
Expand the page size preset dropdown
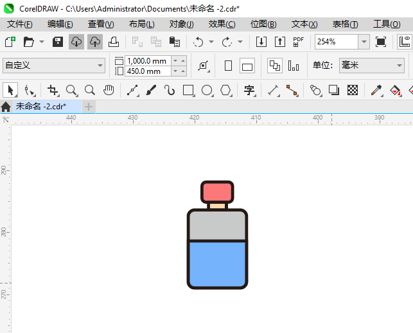click(100, 66)
